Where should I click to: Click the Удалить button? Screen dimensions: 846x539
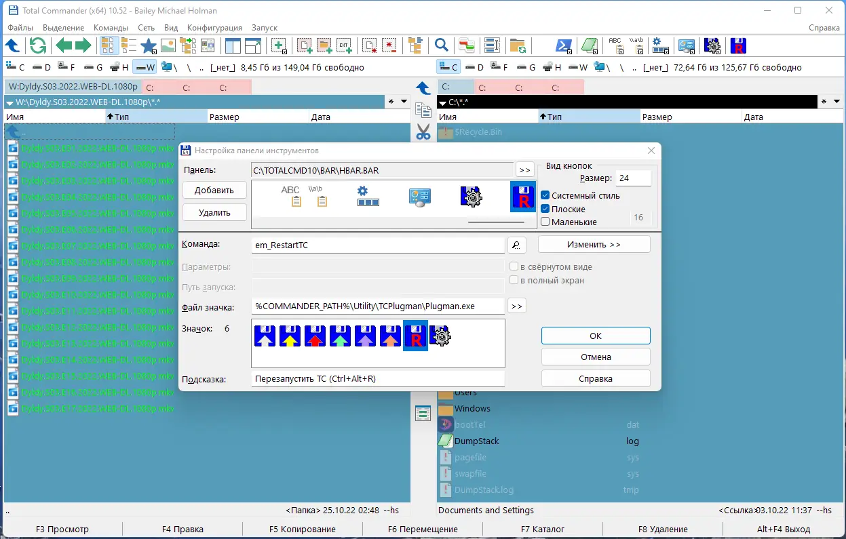point(214,212)
